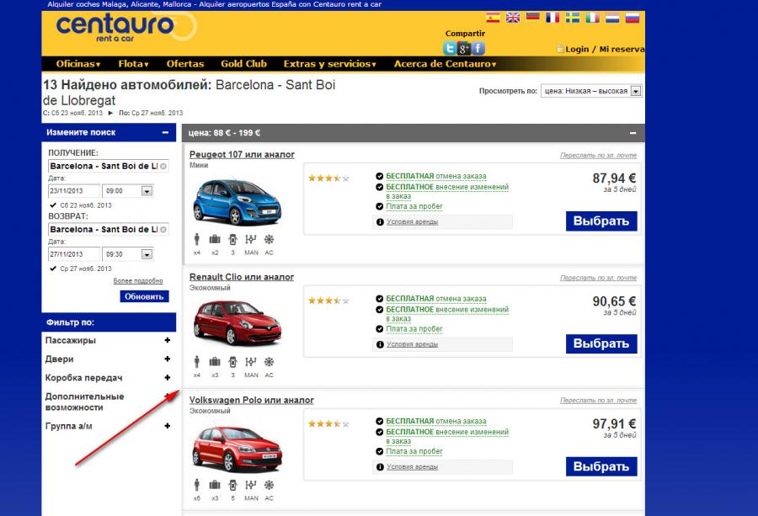Viewport: 758px width, 516px height.
Task: Share the page on Facebook
Action: coord(478,48)
